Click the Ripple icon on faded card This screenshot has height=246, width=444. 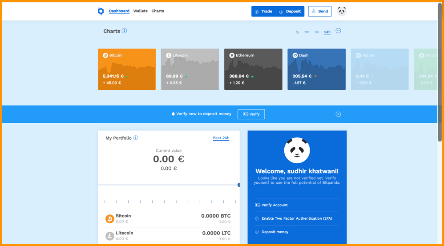click(x=358, y=56)
